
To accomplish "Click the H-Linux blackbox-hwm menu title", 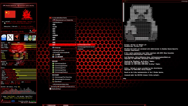I will (63, 18).
